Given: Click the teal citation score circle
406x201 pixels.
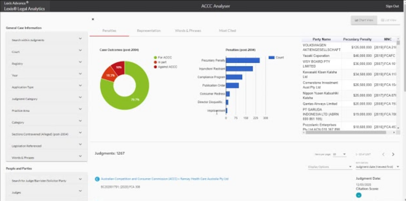Looking at the screenshot, I should coord(358,195).
